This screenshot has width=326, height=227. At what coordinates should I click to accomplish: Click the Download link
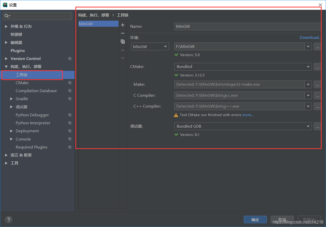pyautogui.click(x=310, y=38)
